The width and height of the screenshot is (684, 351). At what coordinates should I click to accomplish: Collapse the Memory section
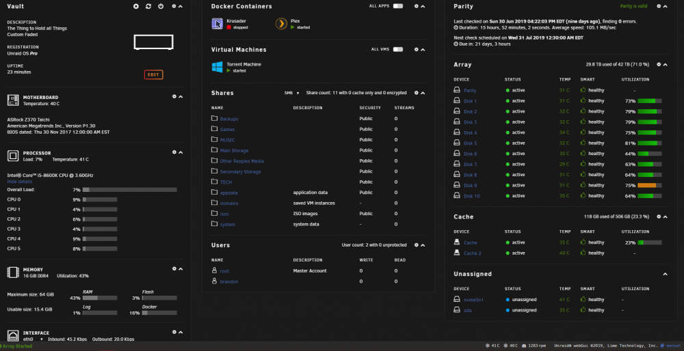pyautogui.click(x=181, y=268)
